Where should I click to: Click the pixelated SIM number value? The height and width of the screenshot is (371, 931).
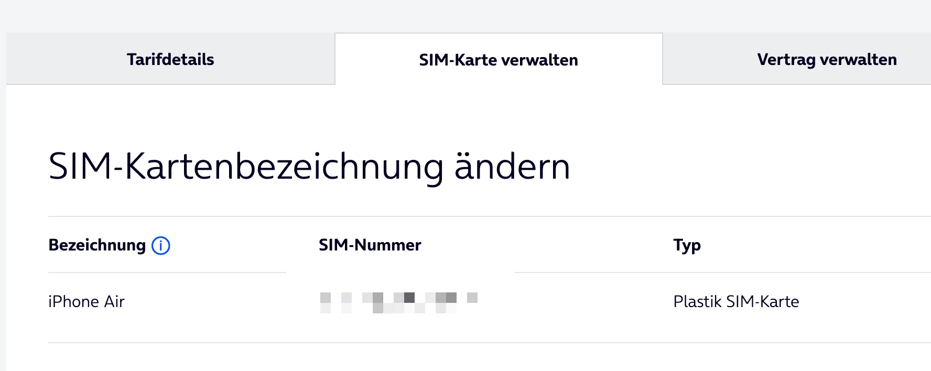398,302
